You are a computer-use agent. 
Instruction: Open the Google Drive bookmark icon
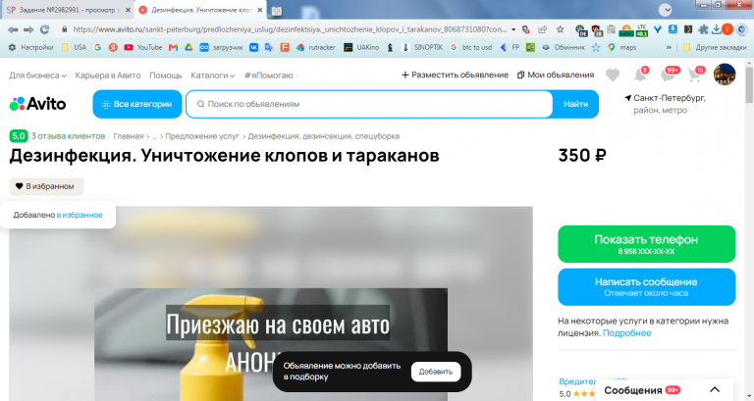coord(188,47)
